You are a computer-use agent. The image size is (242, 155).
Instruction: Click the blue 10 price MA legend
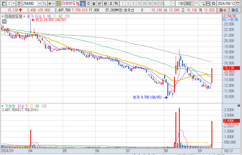49,16
